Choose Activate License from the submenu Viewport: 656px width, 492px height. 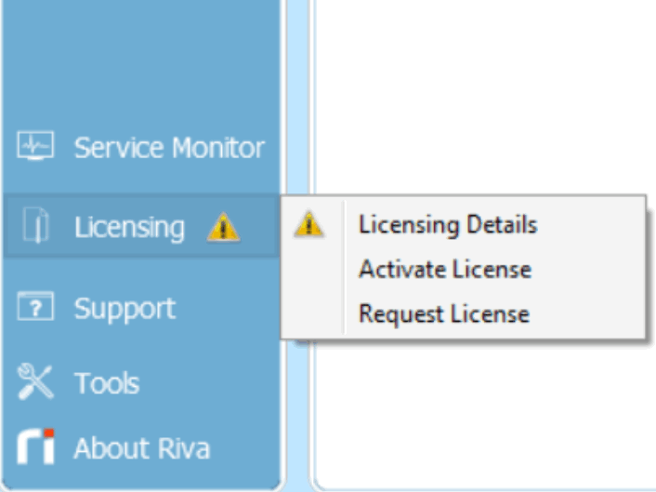(x=445, y=269)
